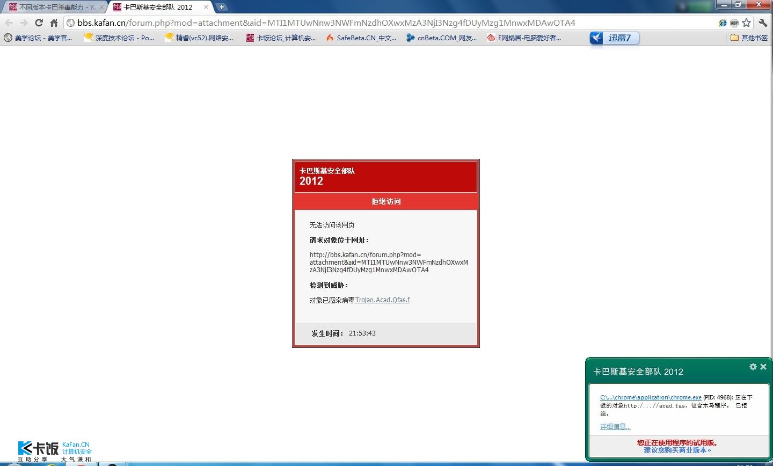Select the 卡巴斯基安全部队 2012 tab
The width and height of the screenshot is (773, 466).
[157, 7]
